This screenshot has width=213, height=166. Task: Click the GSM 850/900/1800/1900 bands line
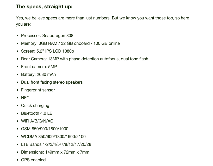pyautogui.click(x=45, y=129)
